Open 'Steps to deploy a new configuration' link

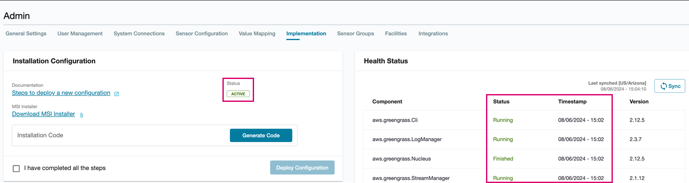[61, 93]
